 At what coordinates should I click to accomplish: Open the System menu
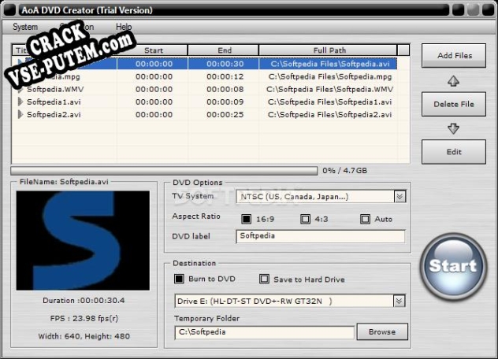click(25, 27)
